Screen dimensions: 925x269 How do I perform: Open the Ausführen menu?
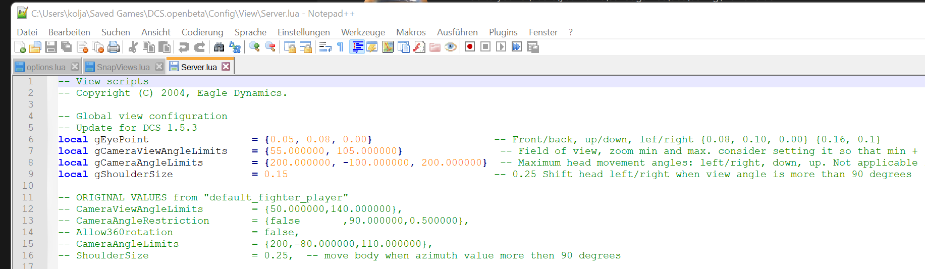click(457, 32)
